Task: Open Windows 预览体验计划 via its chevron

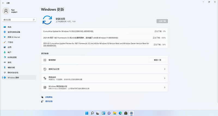Action: pyautogui.click(x=165, y=87)
